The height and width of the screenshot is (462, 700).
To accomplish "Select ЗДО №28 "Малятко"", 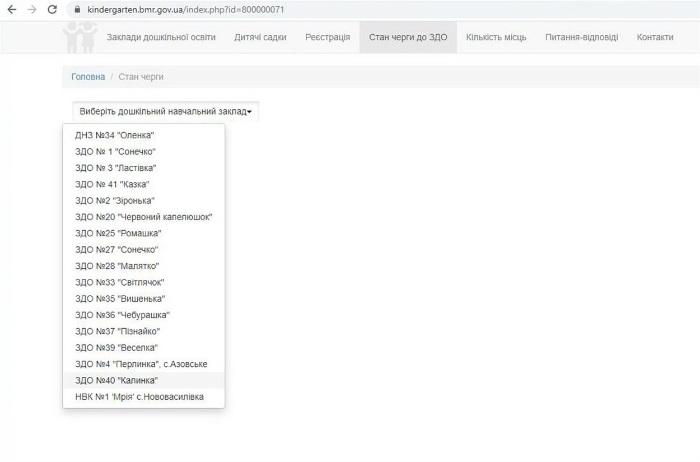I will (143, 266).
